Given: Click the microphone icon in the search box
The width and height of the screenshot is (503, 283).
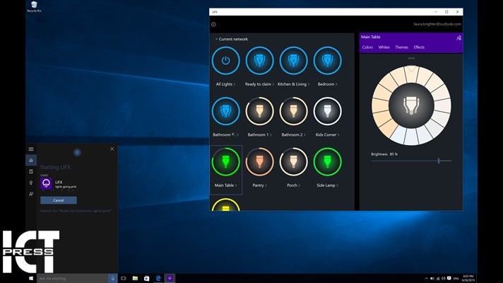Looking at the screenshot, I should (112, 278).
